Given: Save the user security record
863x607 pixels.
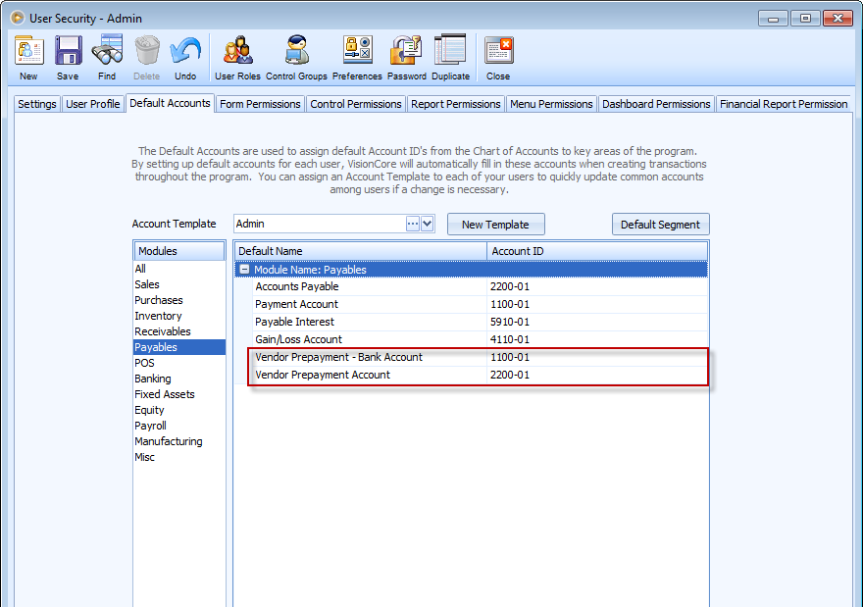Looking at the screenshot, I should tap(68, 57).
